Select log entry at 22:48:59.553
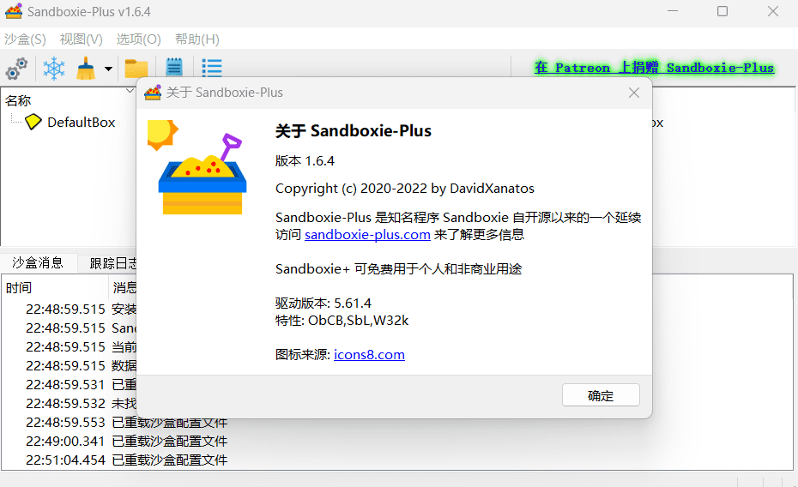 (126, 423)
